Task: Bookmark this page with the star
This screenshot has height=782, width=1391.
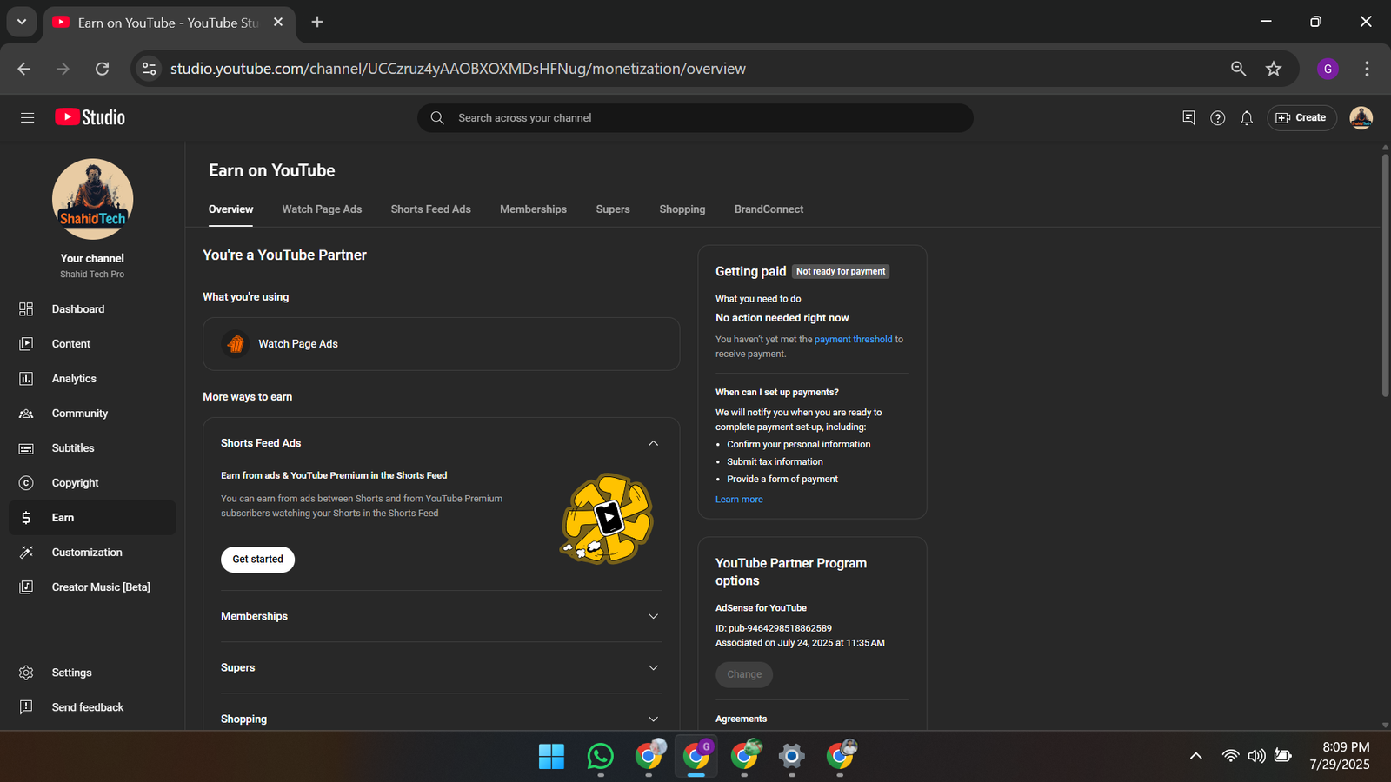Action: pyautogui.click(x=1274, y=69)
